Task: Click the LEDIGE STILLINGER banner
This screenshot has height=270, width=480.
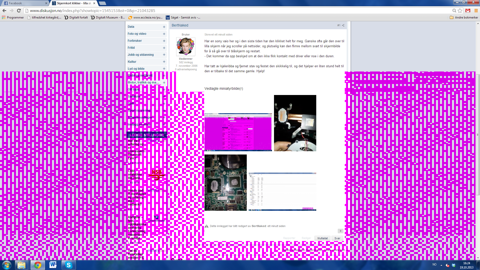Action: [147, 135]
